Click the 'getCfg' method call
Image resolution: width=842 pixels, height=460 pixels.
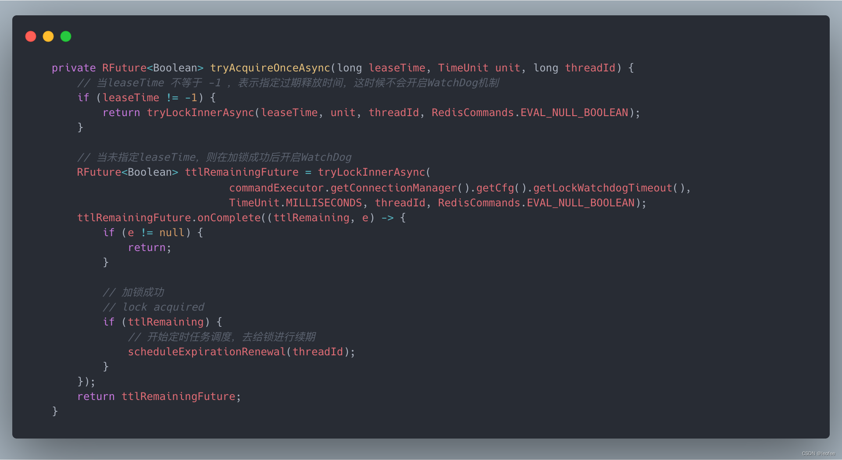495,188
